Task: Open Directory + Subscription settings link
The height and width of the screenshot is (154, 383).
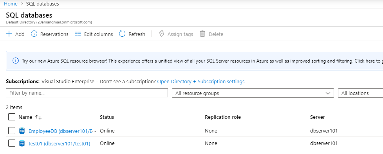Action: (x=201, y=82)
